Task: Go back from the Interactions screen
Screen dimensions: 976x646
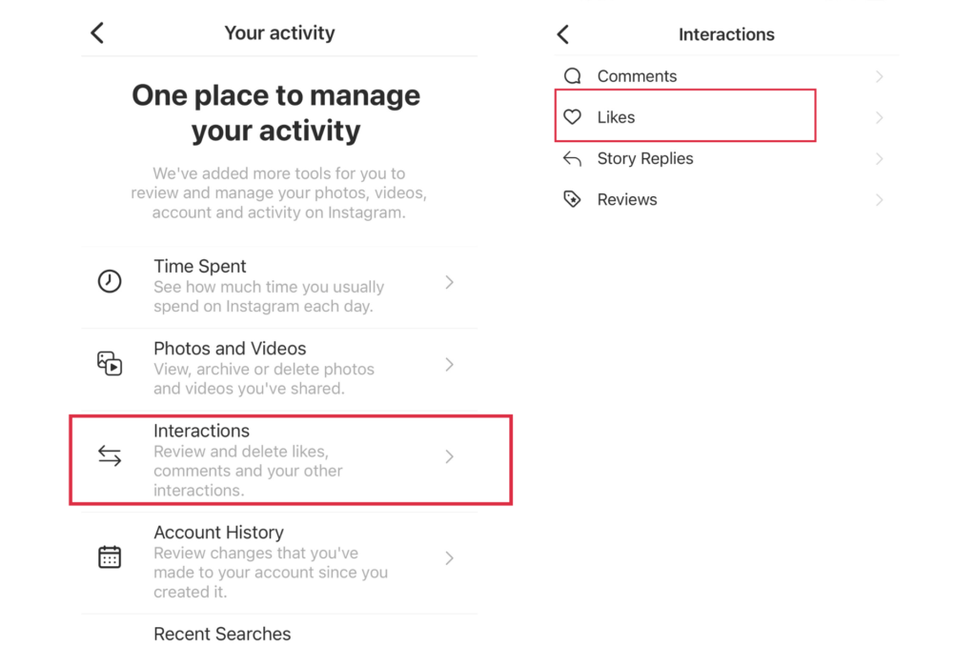Action: click(x=562, y=33)
